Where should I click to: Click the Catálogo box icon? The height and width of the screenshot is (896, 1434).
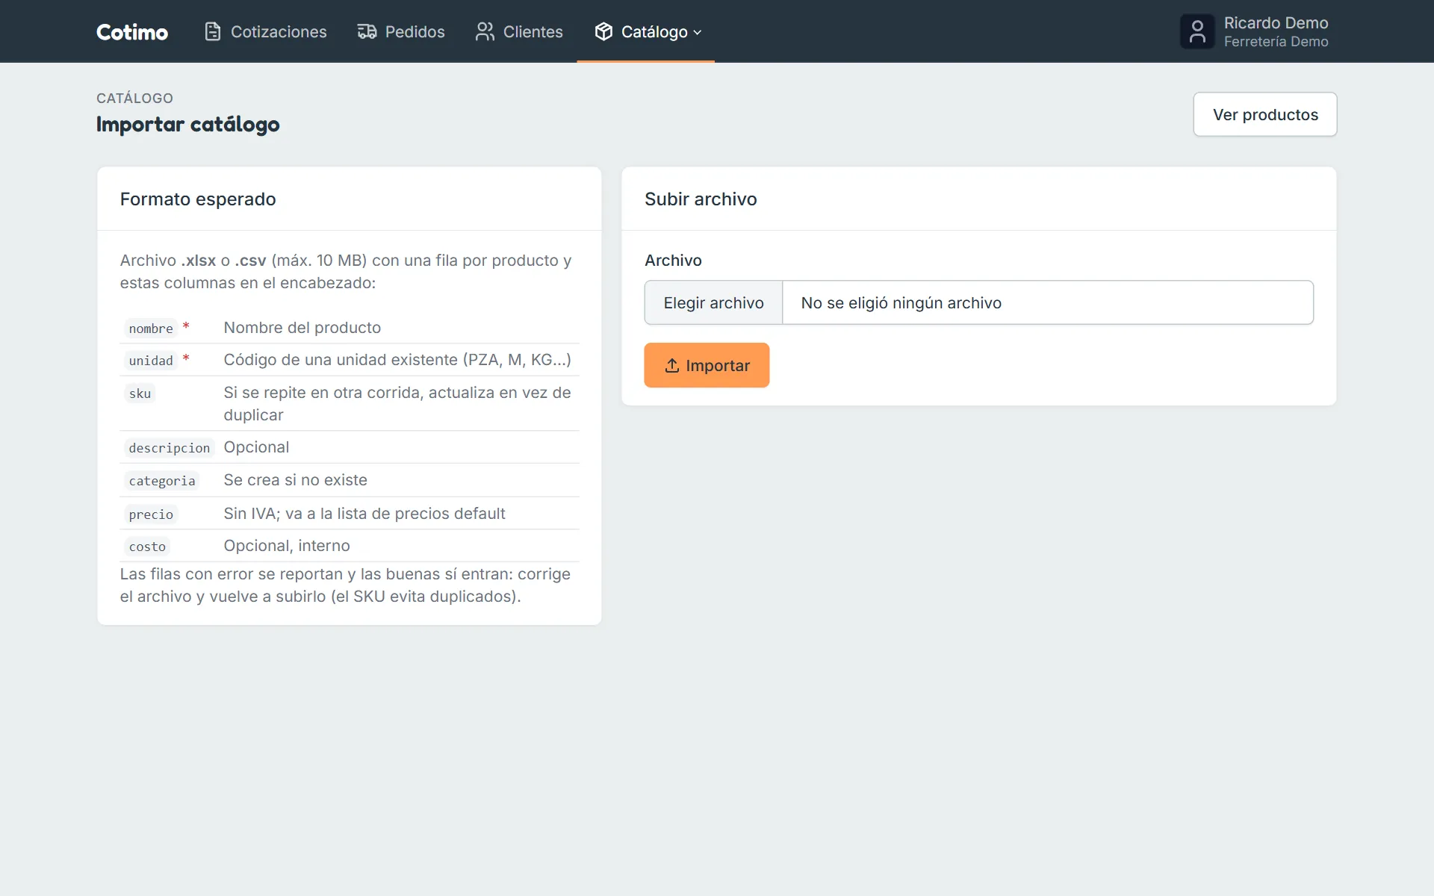[603, 31]
